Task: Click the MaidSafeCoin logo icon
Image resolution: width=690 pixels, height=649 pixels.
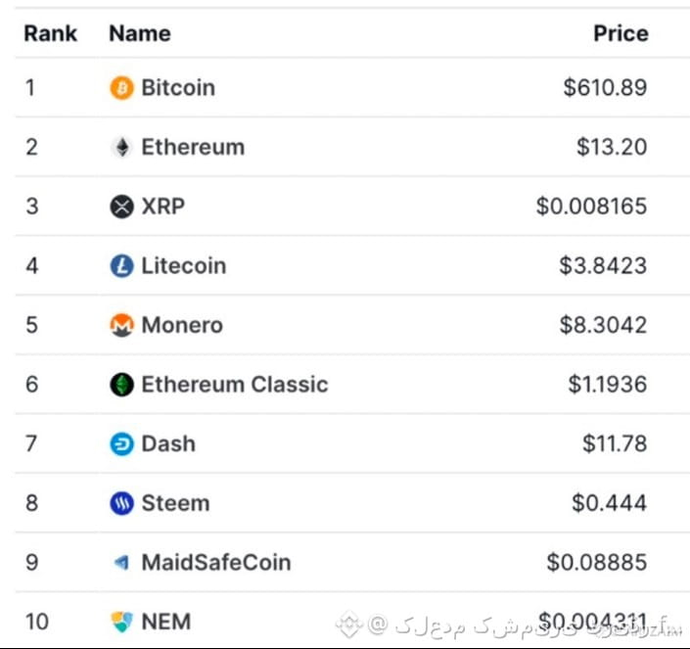Action: (x=121, y=562)
